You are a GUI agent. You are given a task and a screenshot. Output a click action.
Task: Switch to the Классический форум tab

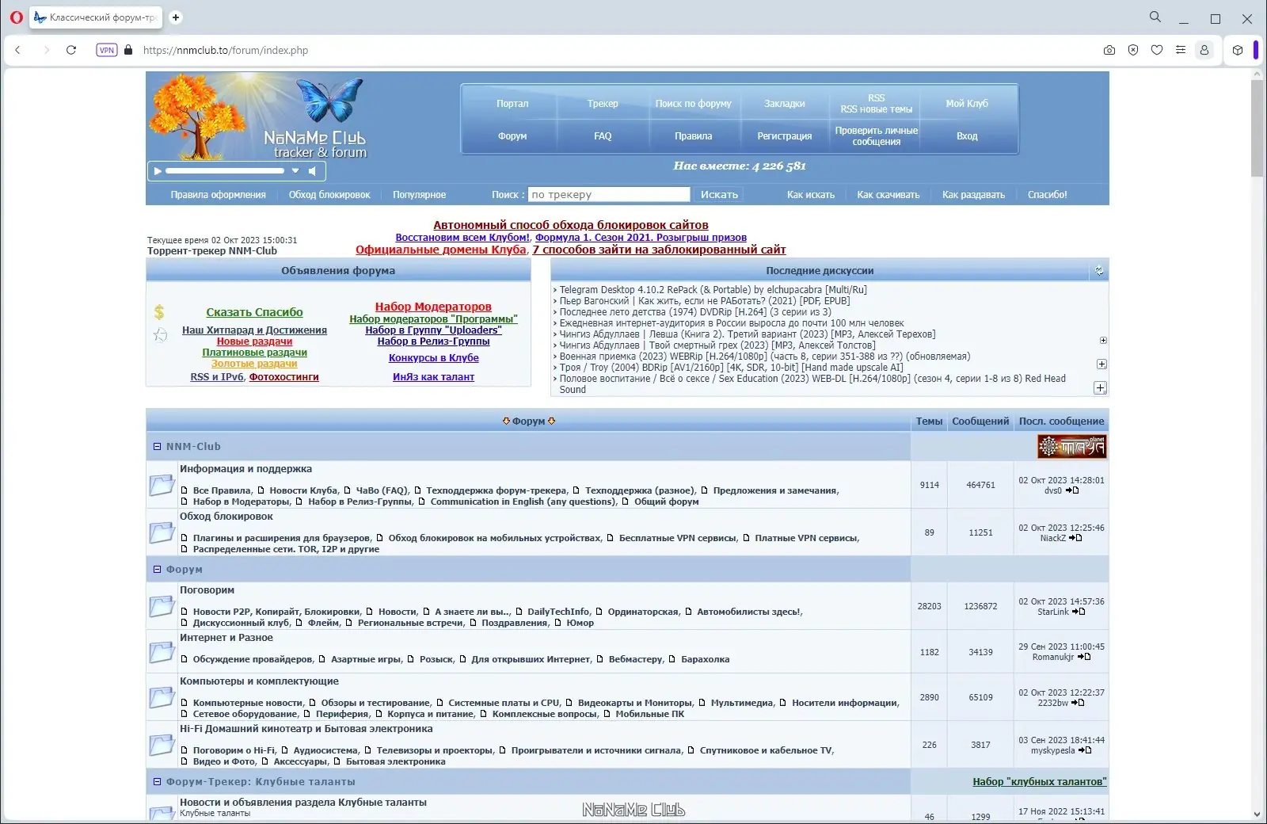click(96, 17)
